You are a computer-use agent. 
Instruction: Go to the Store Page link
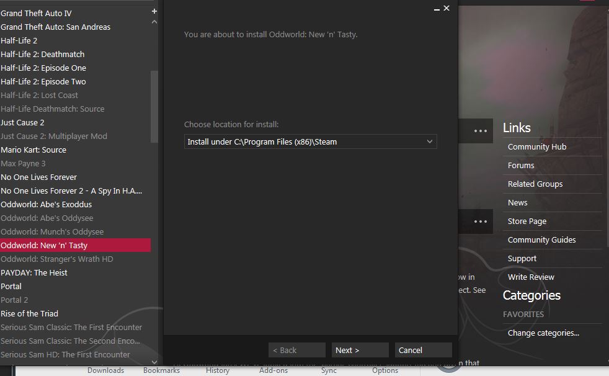pos(527,221)
